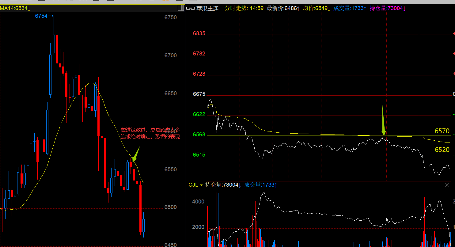This screenshot has height=247, width=455.
Task: Click the 分时走势: 14:59 label
Action: coord(244,9)
